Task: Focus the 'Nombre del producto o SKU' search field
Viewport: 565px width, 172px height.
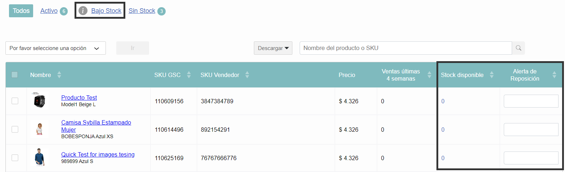Action: coord(405,48)
